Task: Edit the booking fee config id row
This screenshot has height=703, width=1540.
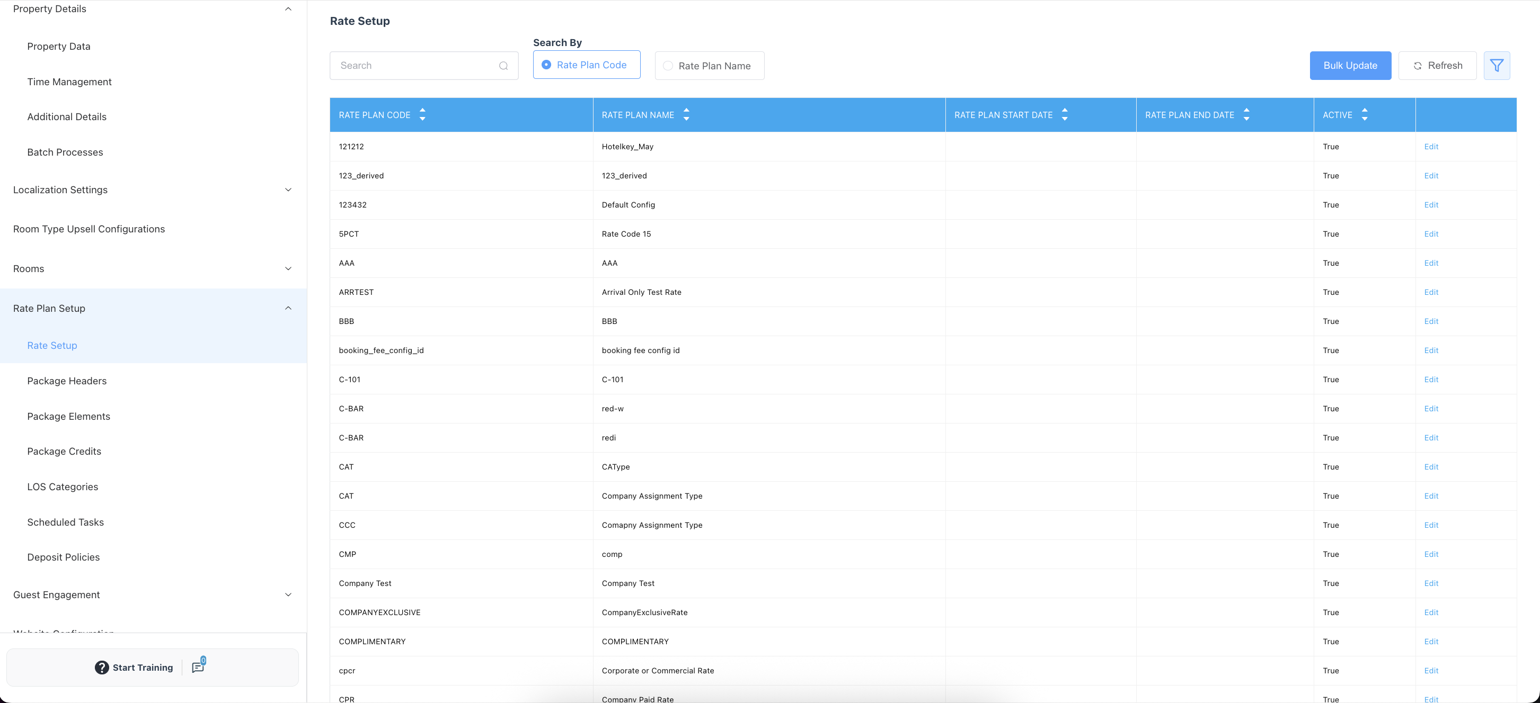Action: tap(1431, 350)
